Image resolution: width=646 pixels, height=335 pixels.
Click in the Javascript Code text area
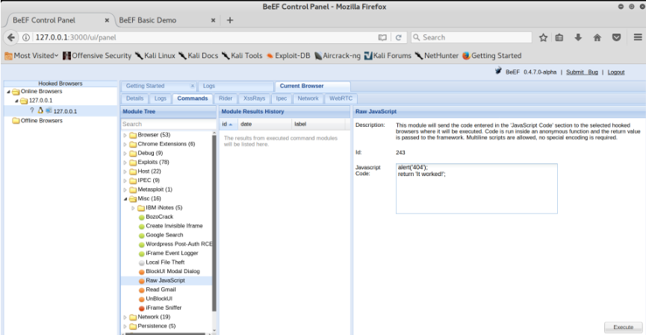pyautogui.click(x=476, y=189)
